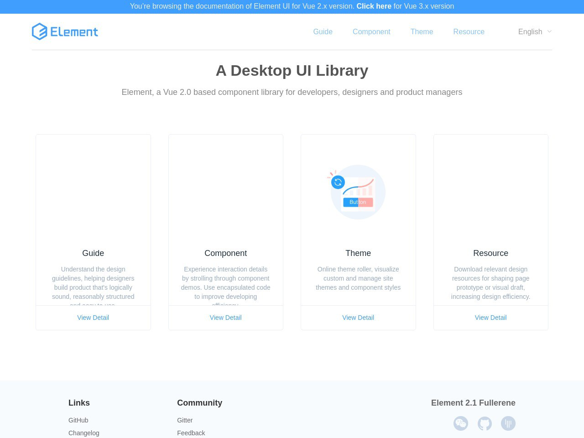This screenshot has width=584, height=438.
Task: Open Guide in the top navigation
Action: [323, 31]
